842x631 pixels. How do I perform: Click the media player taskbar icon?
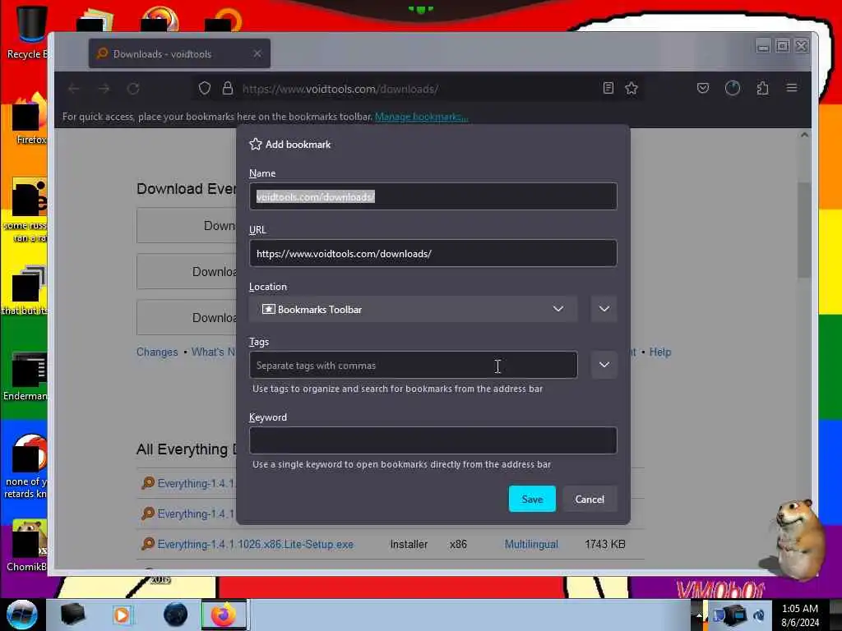123,615
